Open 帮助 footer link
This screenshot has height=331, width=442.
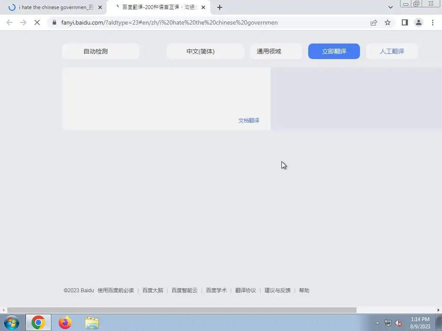(304, 290)
